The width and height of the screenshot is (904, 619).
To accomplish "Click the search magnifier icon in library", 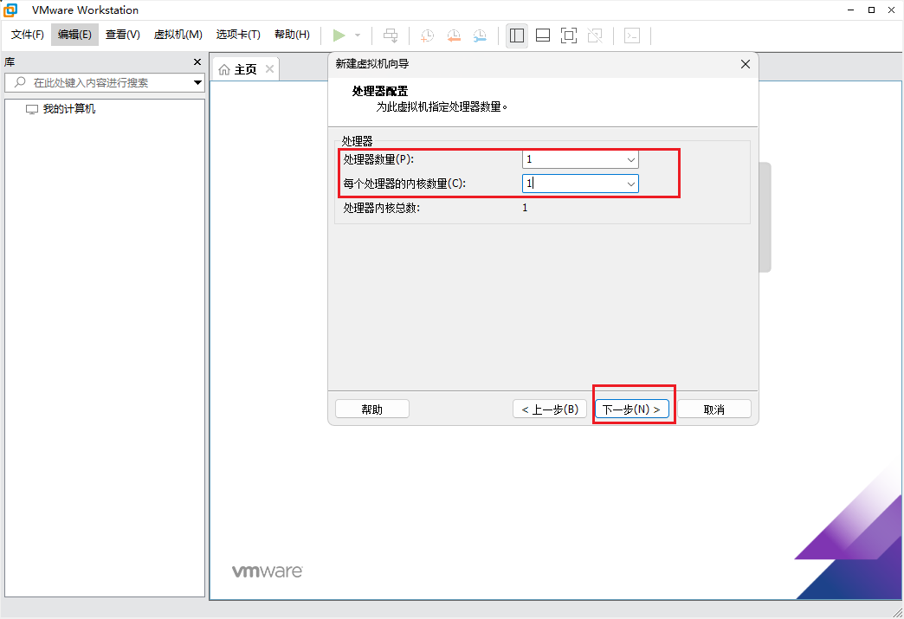I will point(20,82).
